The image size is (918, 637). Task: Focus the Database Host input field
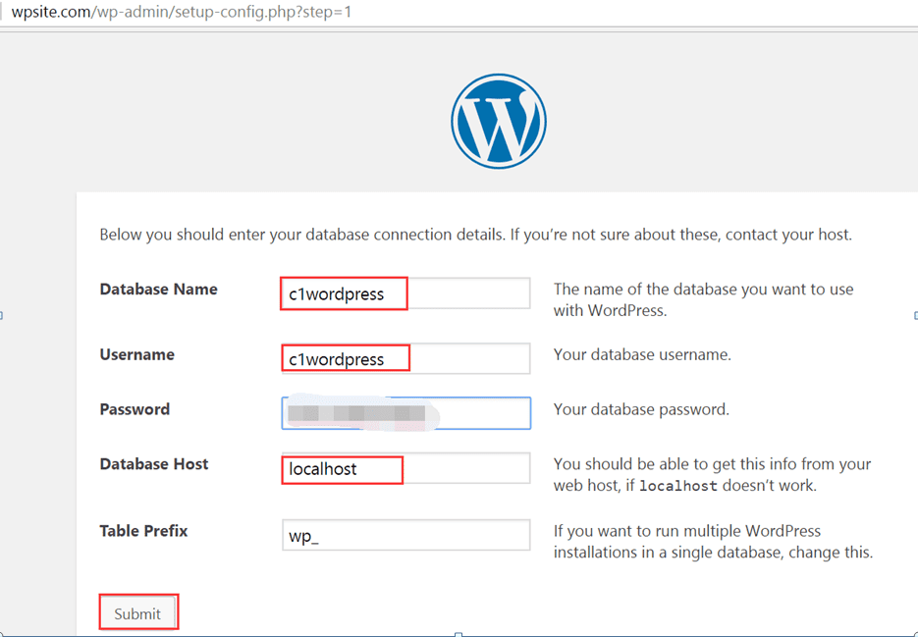(405, 468)
